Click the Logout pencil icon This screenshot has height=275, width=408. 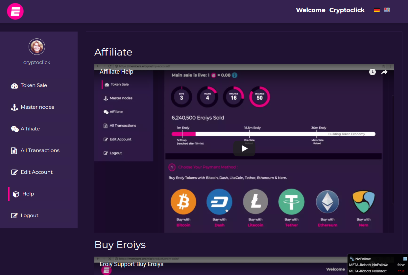(14, 216)
